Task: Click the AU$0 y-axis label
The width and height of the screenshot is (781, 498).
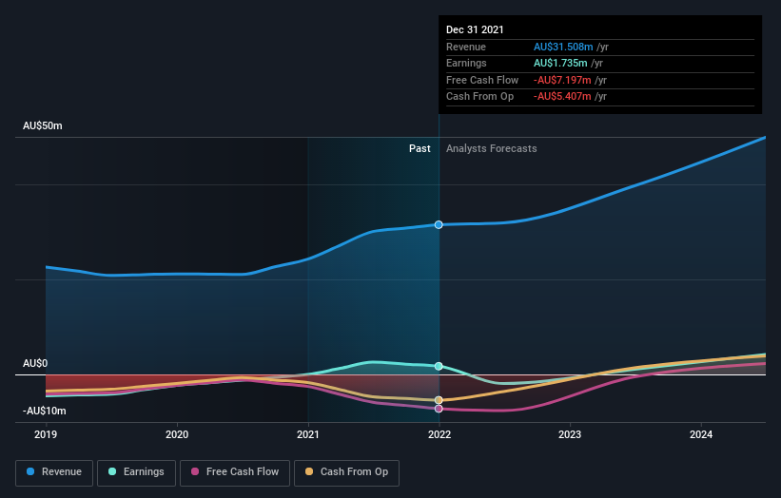Action: coord(35,364)
